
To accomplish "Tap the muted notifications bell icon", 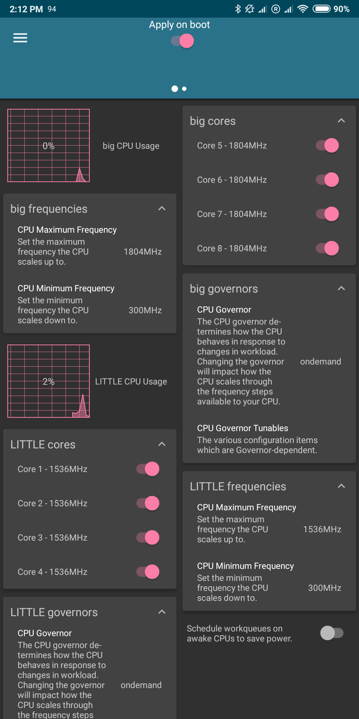I will 249,9.
